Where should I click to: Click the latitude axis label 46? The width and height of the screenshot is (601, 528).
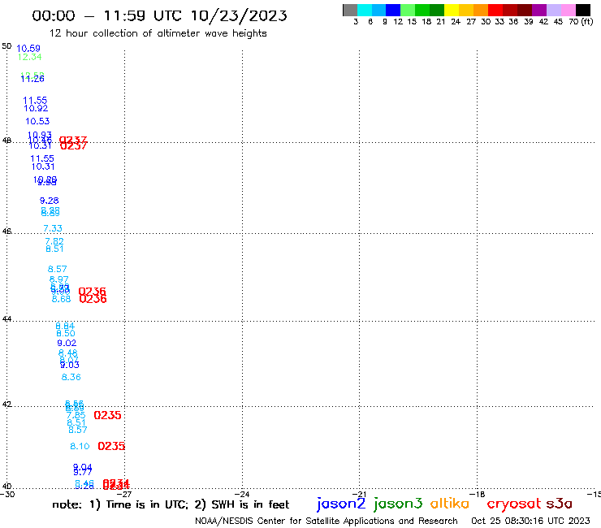point(6,232)
